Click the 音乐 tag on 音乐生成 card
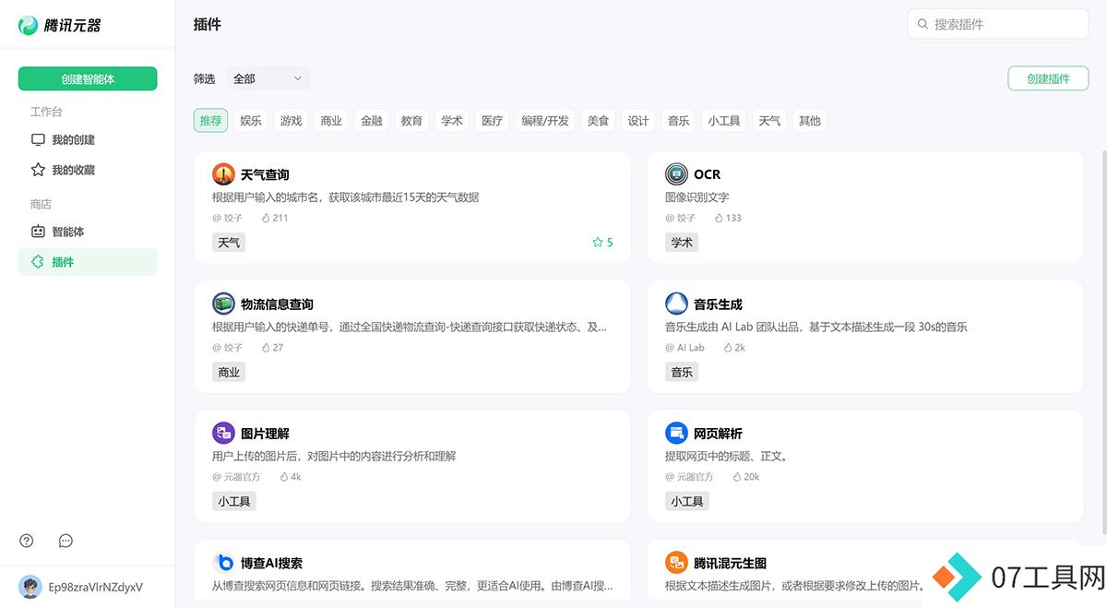1107x608 pixels. tap(682, 372)
